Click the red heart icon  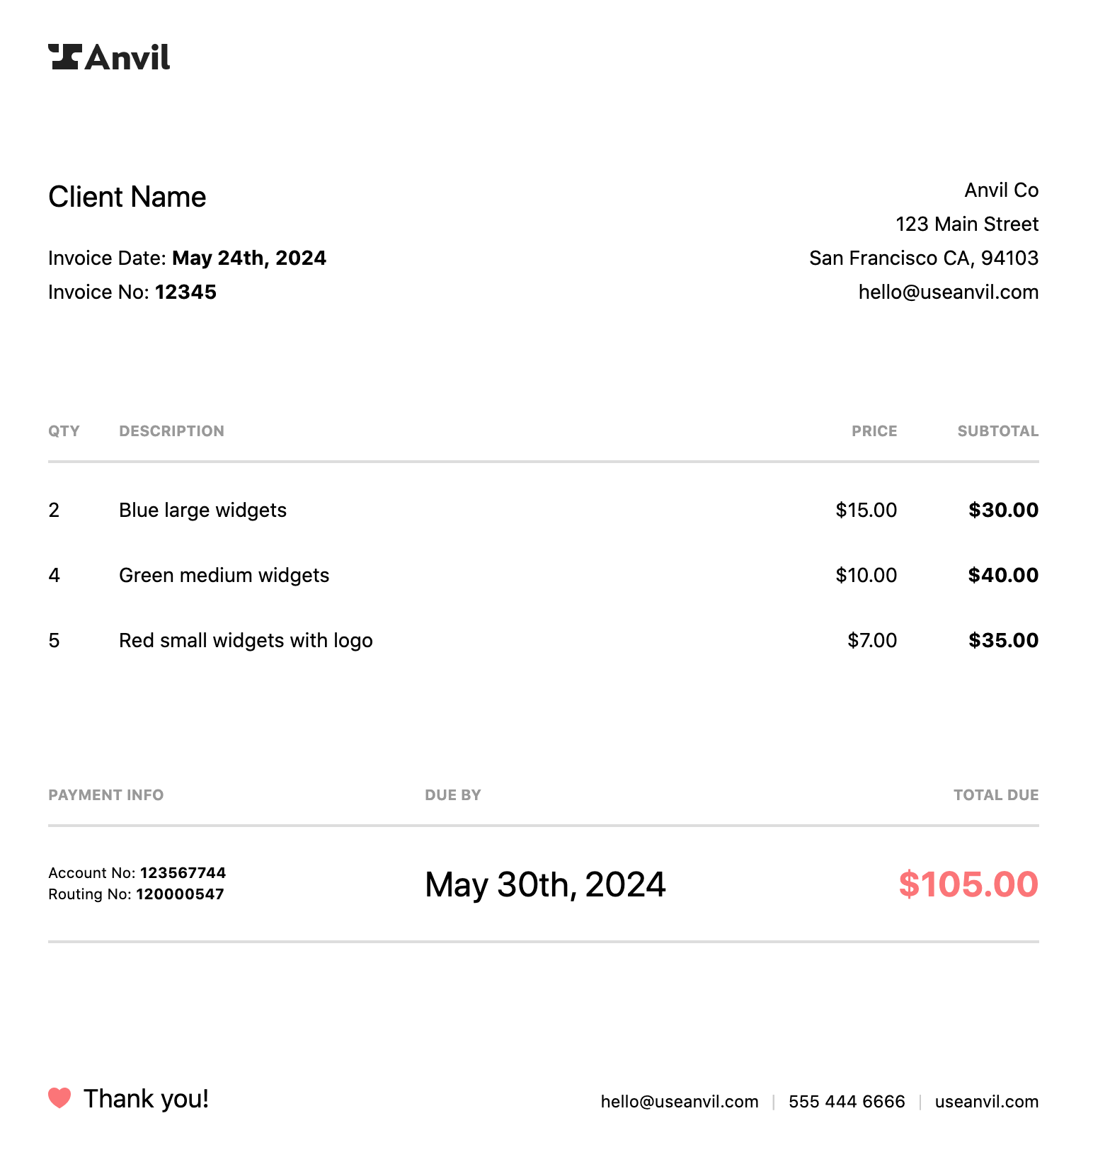pos(59,1098)
